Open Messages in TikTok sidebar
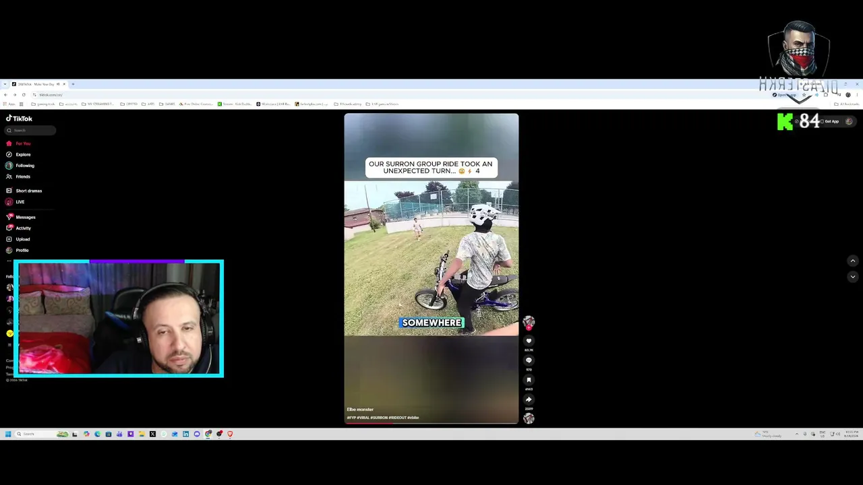Image resolution: width=863 pixels, height=485 pixels. tap(21, 217)
